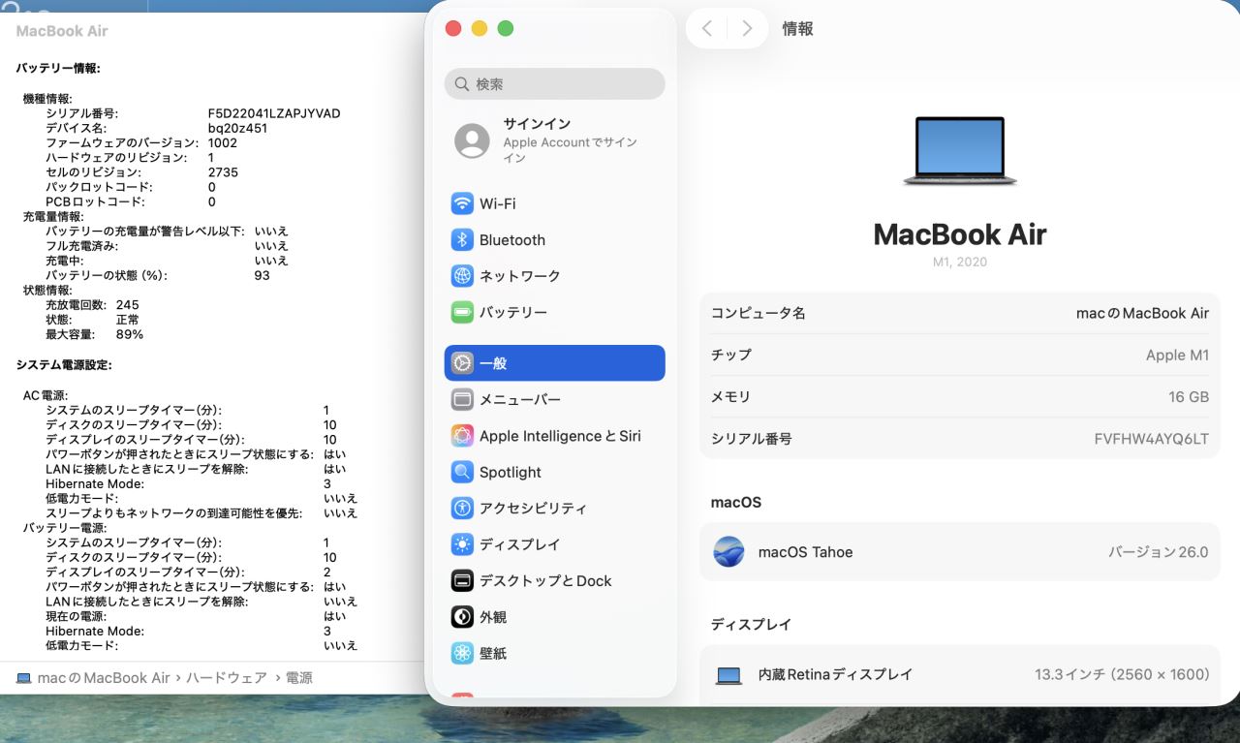Open the 壁紙 wallpaper icon
This screenshot has width=1240, height=743.
pyautogui.click(x=462, y=654)
